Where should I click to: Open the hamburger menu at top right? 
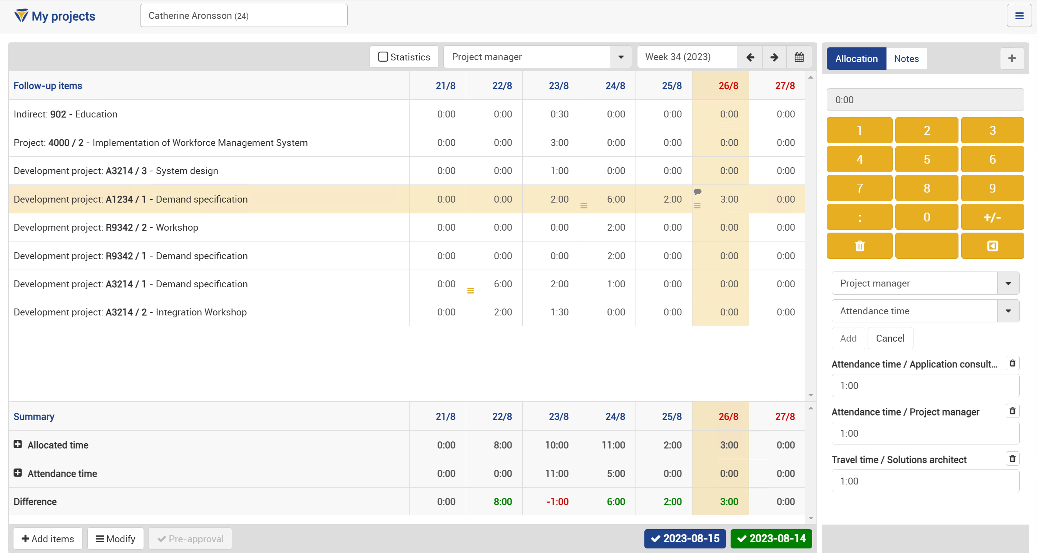click(1019, 16)
